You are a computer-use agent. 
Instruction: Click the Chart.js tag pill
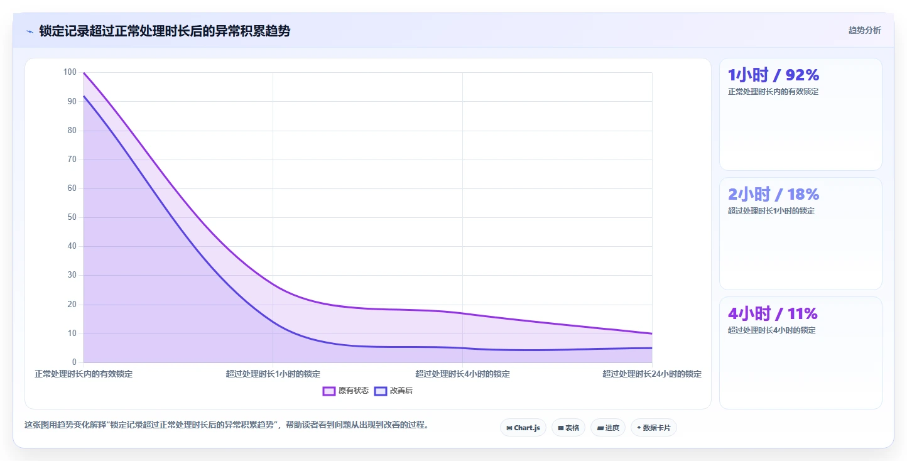[x=523, y=428]
